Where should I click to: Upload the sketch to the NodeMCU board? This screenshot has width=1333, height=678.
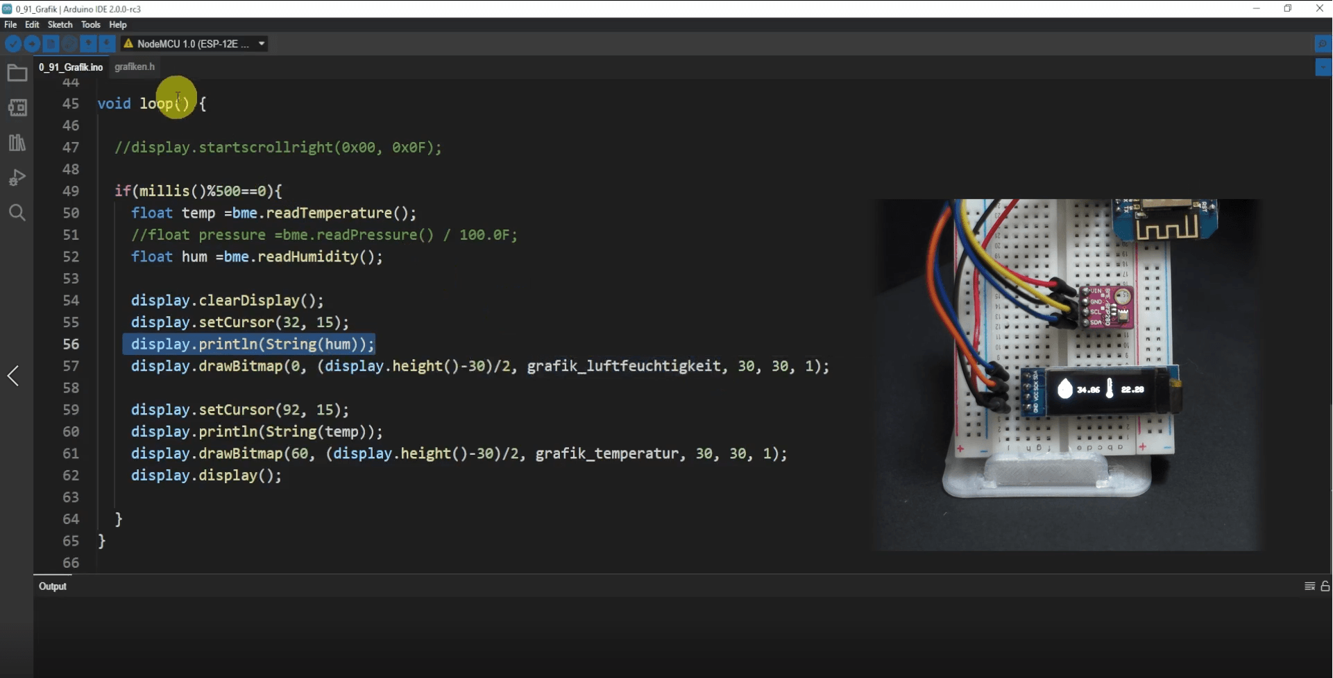33,44
